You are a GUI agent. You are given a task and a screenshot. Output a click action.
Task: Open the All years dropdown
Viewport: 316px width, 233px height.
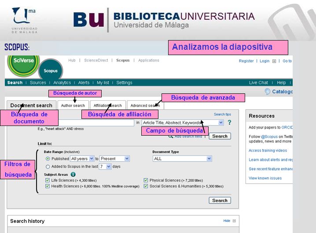pos(82,159)
